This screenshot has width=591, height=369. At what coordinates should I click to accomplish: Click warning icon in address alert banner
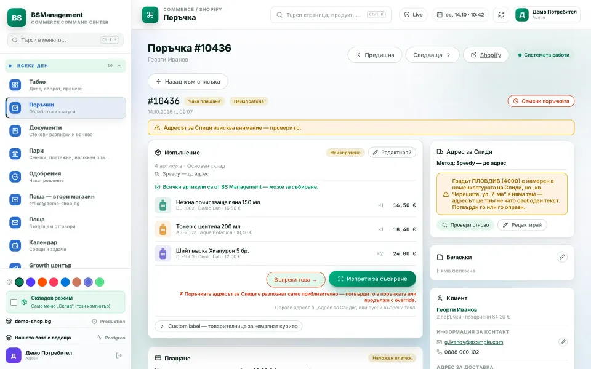pyautogui.click(x=157, y=128)
